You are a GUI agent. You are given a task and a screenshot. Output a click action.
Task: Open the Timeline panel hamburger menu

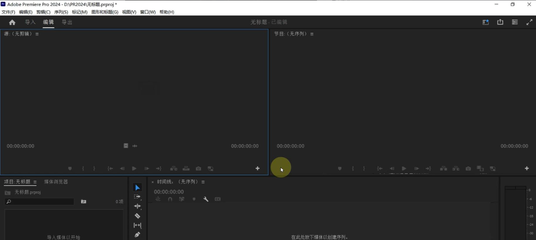[203, 182]
